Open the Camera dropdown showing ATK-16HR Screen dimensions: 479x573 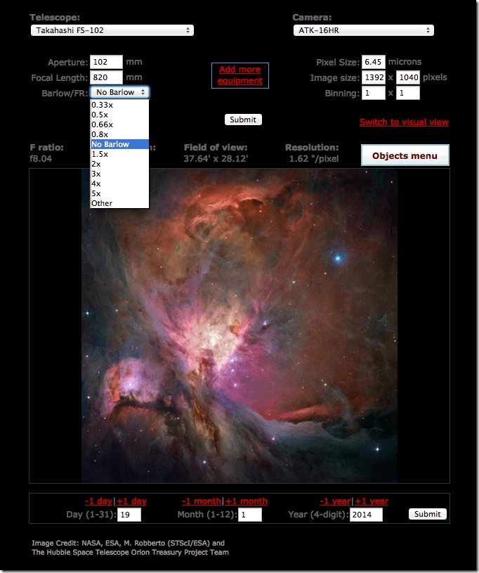point(364,30)
